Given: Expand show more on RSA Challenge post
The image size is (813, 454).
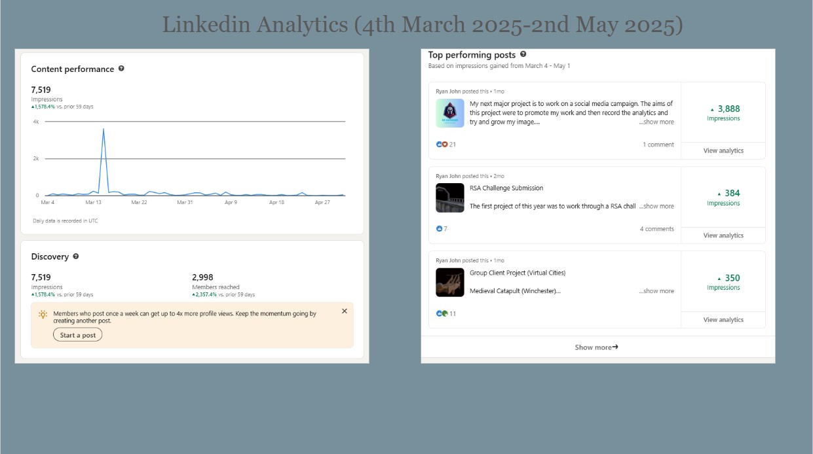Looking at the screenshot, I should [656, 206].
